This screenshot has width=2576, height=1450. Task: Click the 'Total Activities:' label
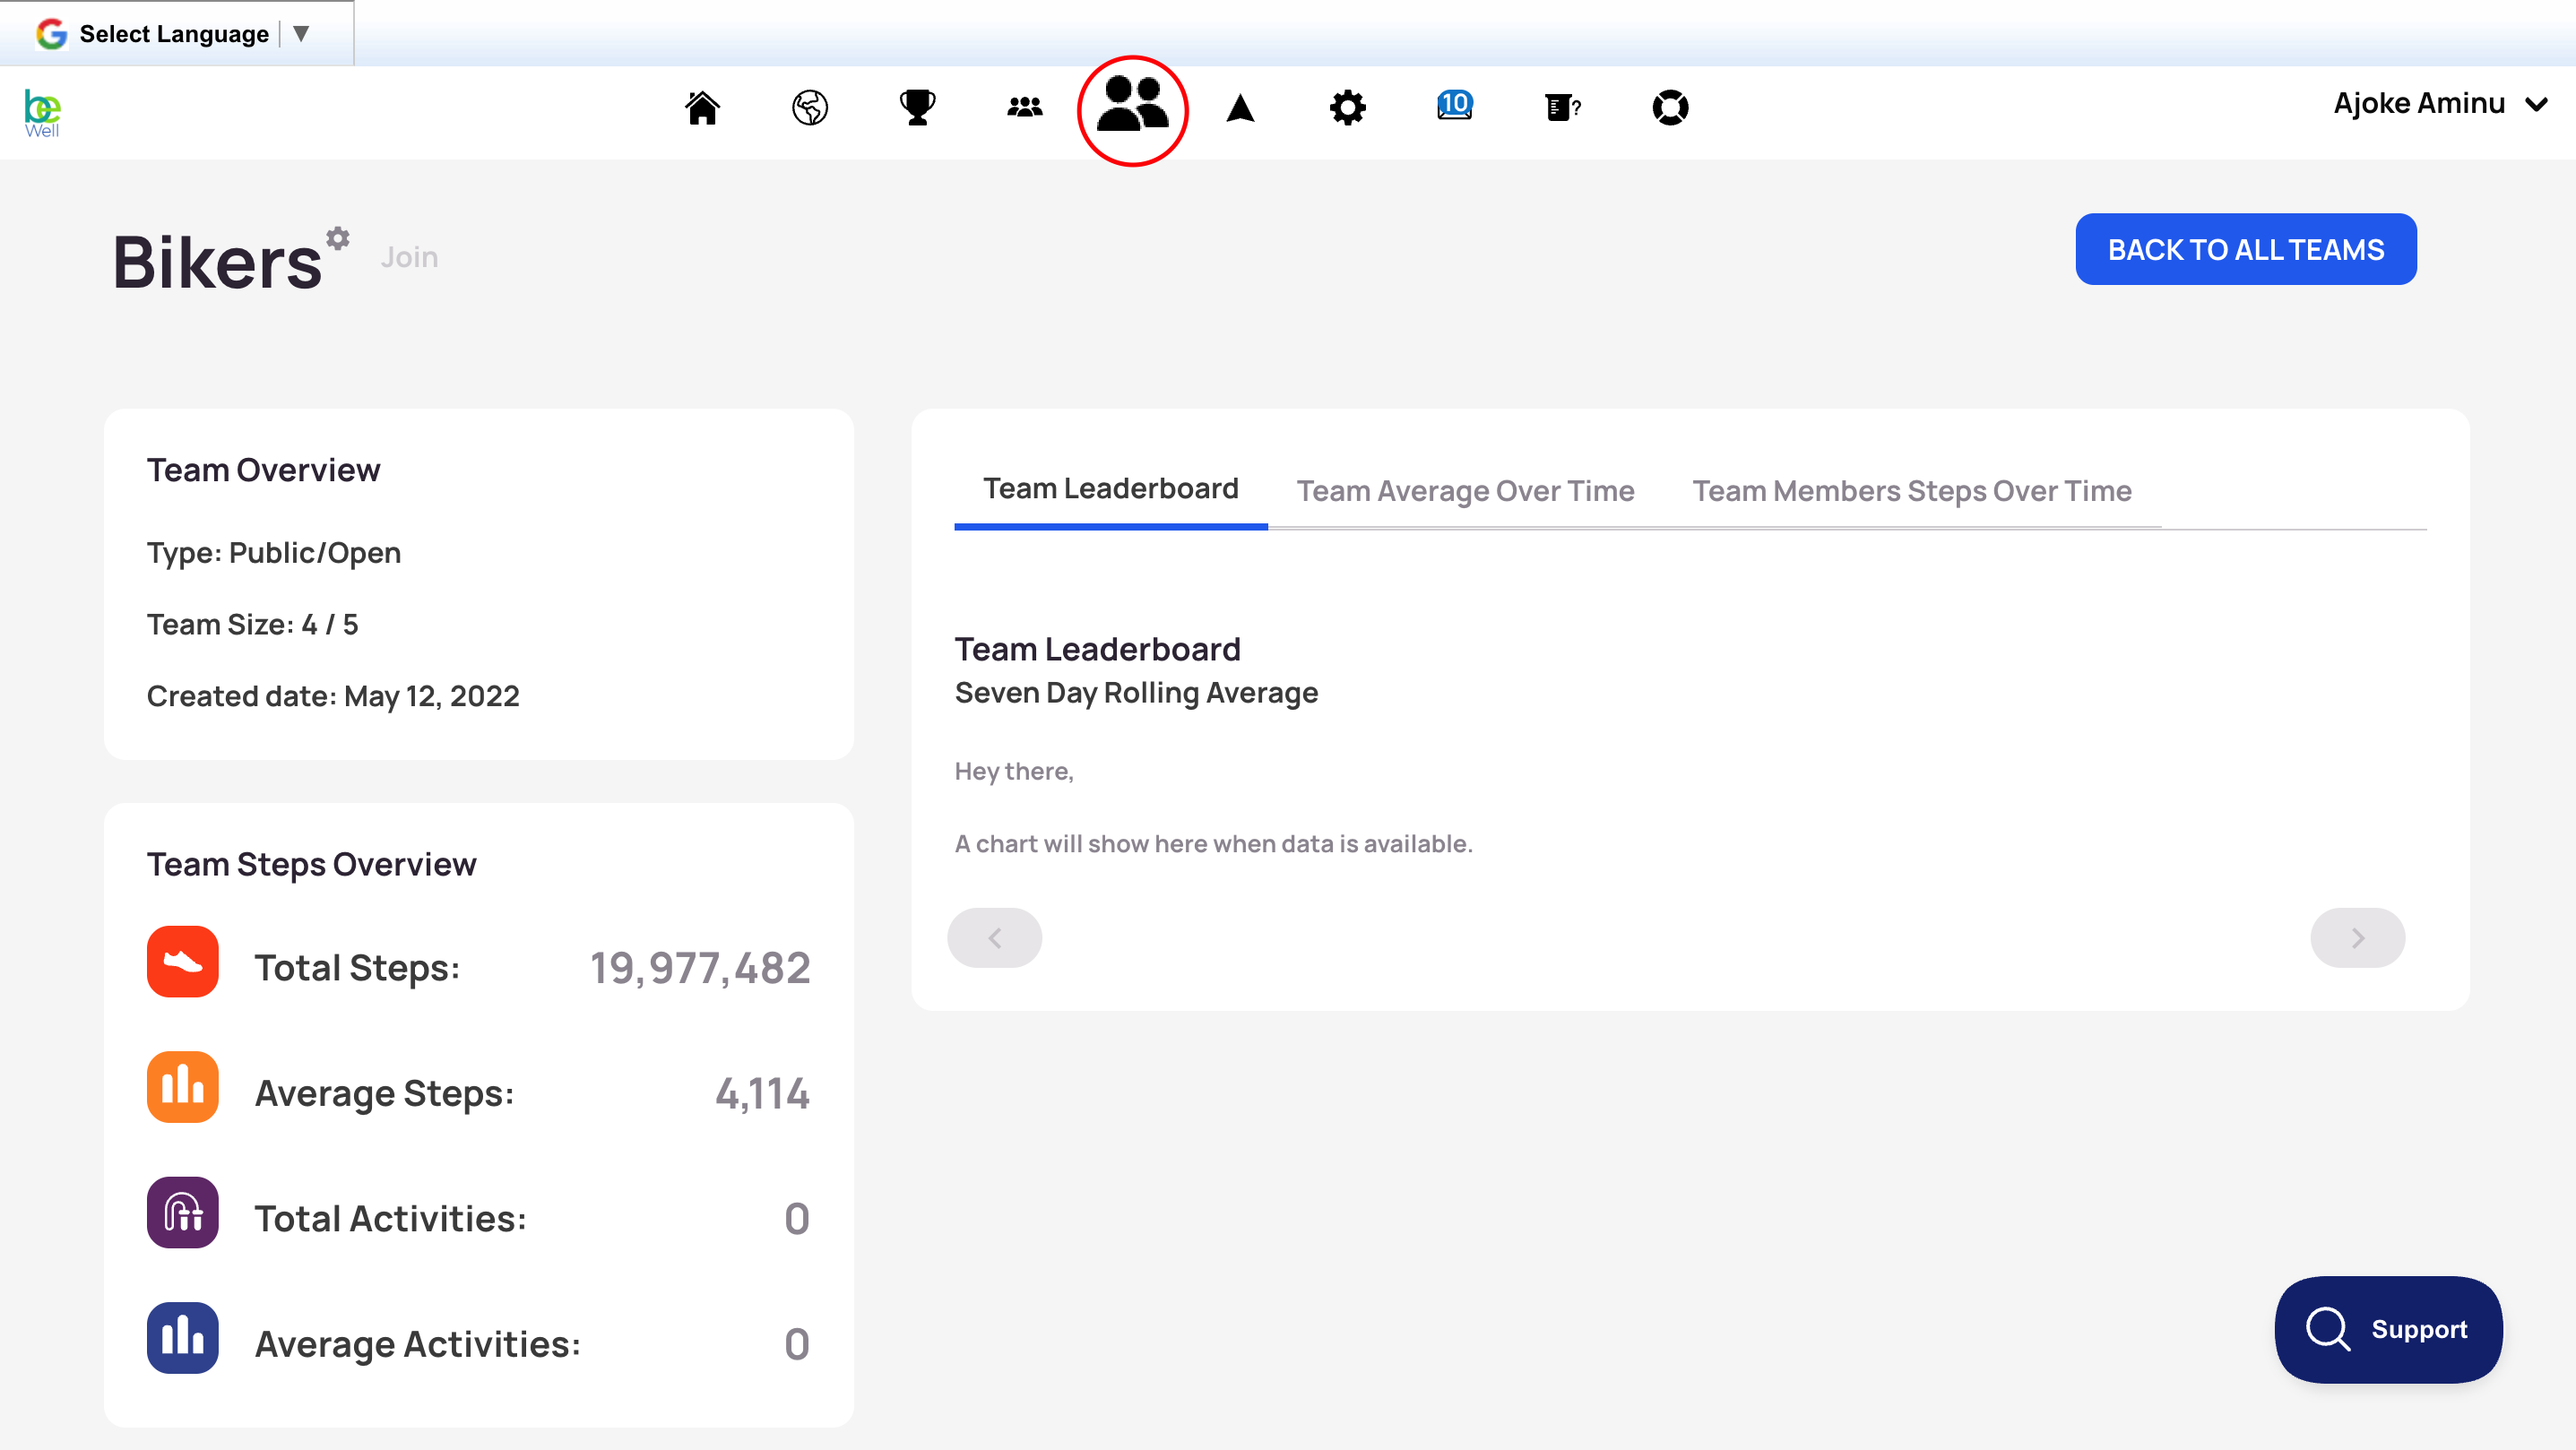tap(390, 1219)
